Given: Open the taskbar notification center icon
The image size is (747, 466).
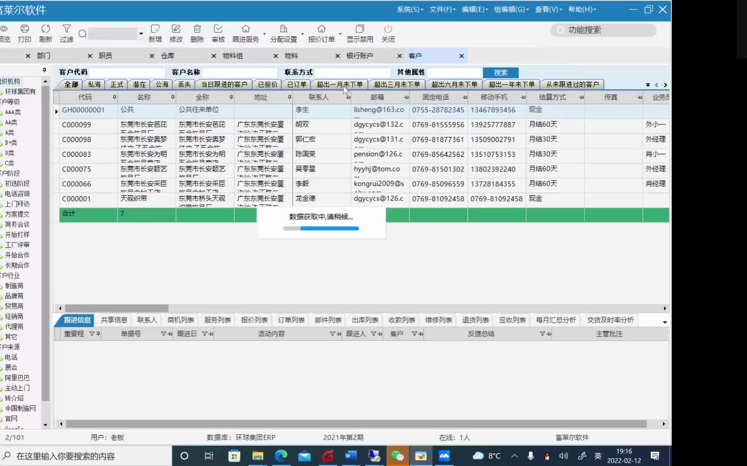Looking at the screenshot, I should [654, 456].
